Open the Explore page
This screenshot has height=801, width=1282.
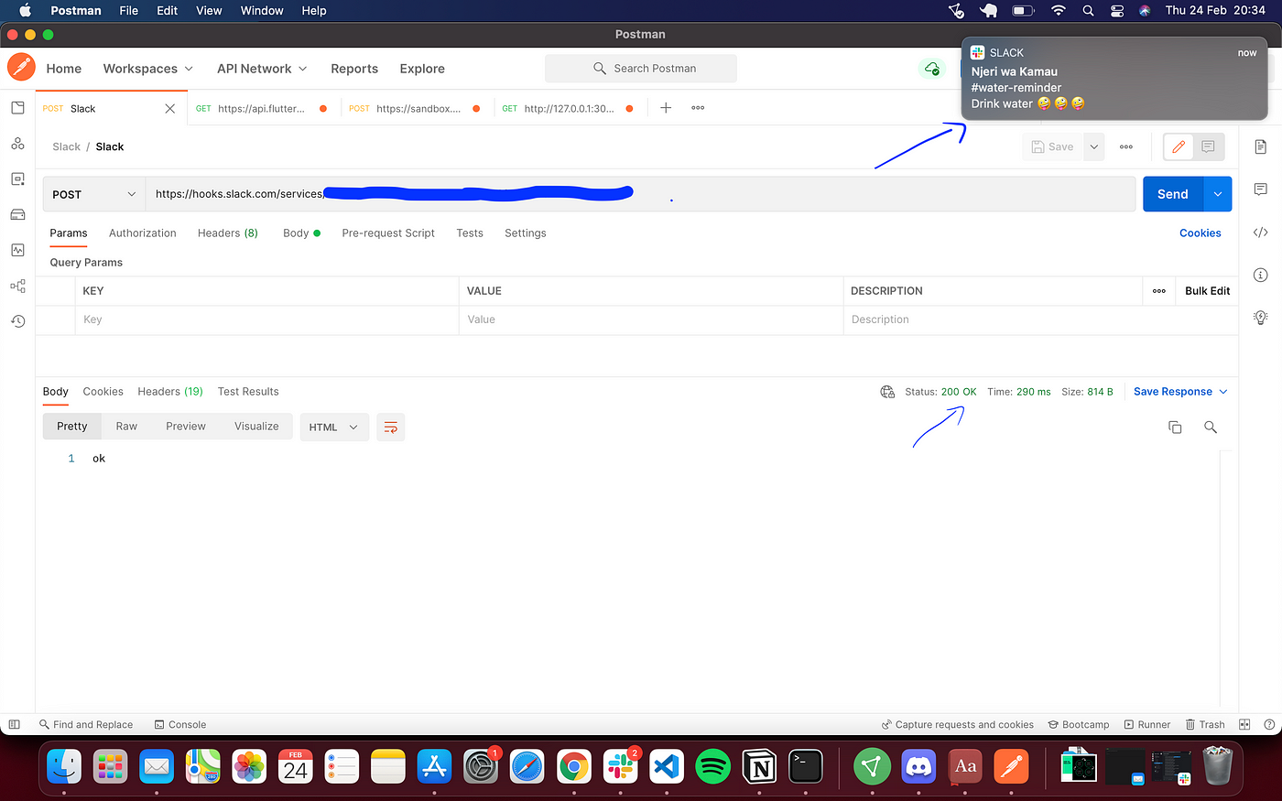tap(422, 69)
